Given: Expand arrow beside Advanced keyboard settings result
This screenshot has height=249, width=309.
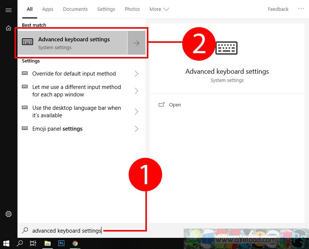Looking at the screenshot, I should (136, 43).
